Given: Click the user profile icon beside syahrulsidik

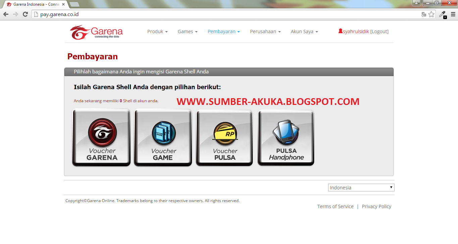Looking at the screenshot, I should point(341,31).
